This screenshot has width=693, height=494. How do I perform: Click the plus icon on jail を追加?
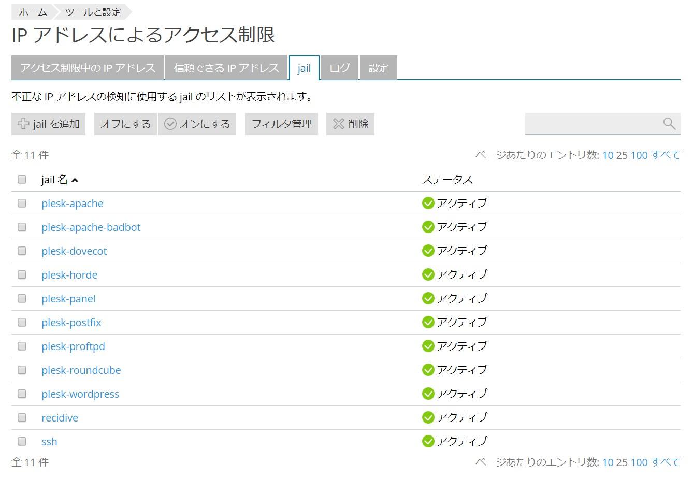23,124
